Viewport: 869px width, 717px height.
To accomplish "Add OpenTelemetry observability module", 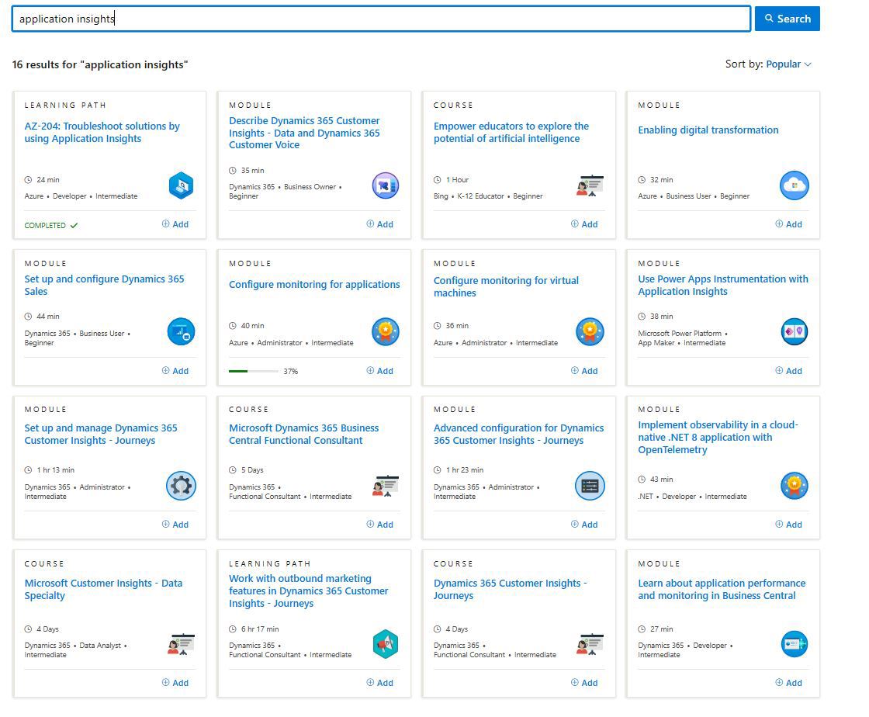I will pos(788,525).
